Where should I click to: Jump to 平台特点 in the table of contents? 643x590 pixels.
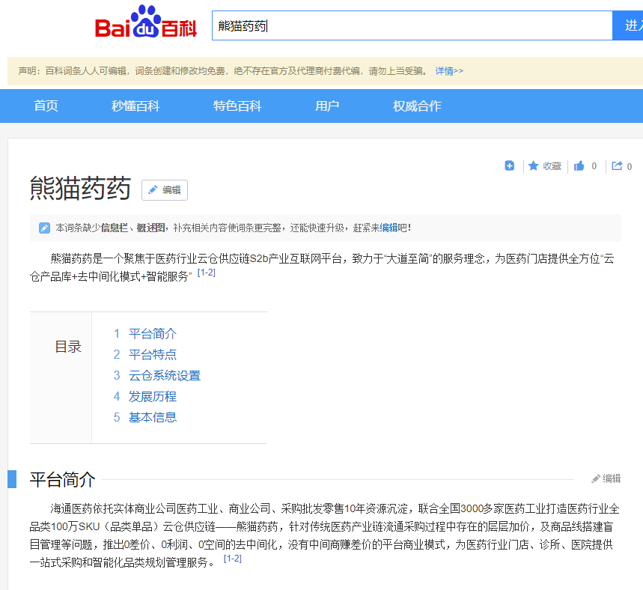pos(152,354)
